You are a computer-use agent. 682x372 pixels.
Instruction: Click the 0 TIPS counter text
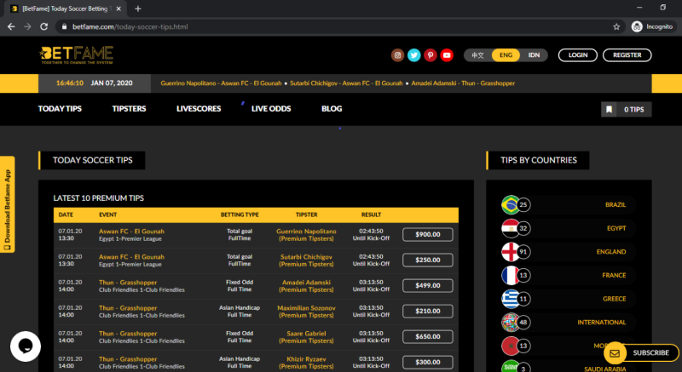(633, 109)
